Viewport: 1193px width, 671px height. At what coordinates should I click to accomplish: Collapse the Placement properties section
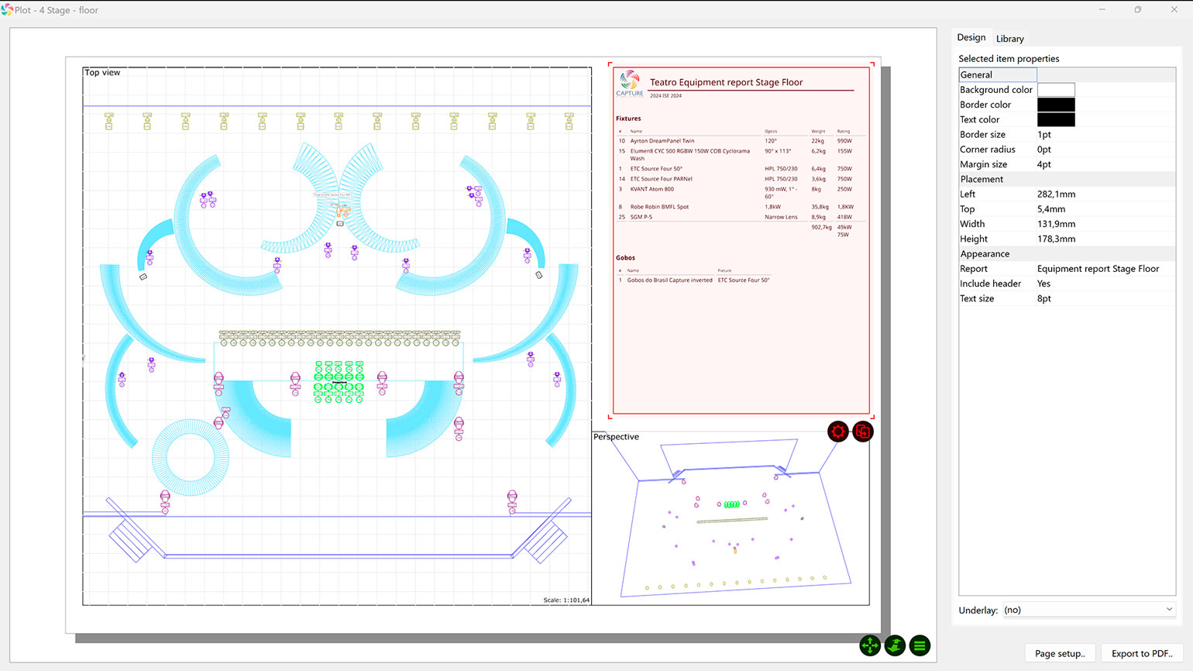982,179
